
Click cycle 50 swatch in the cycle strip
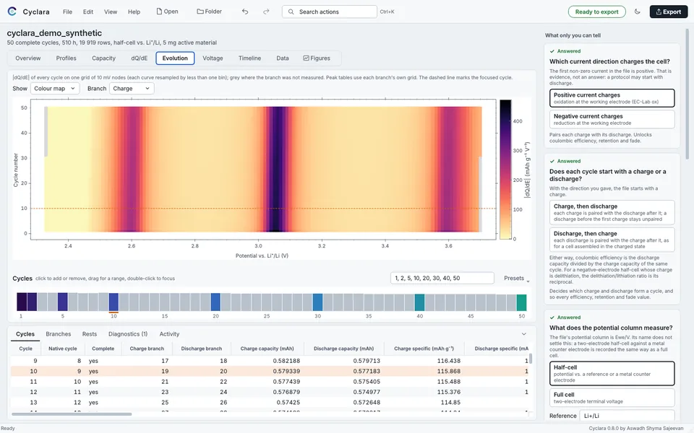pos(522,302)
